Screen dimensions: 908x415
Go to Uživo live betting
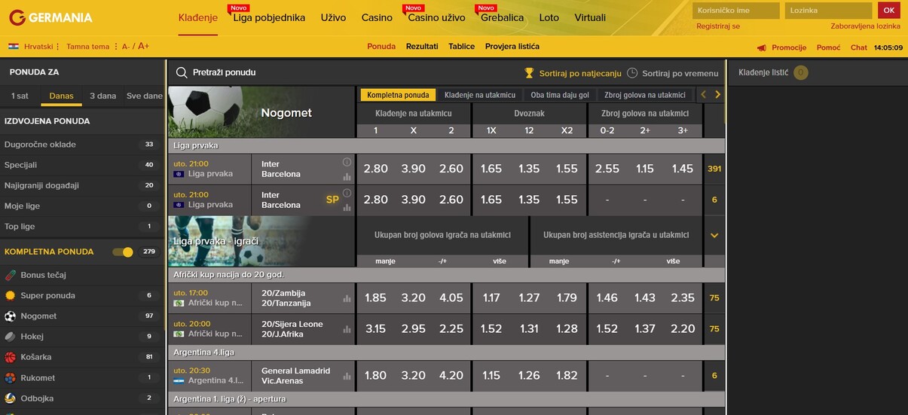pos(334,17)
